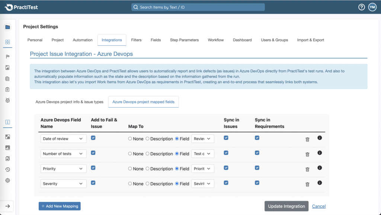Expand the Number of tests dropdown
Viewport: 381px width, 215px height.
63,153
